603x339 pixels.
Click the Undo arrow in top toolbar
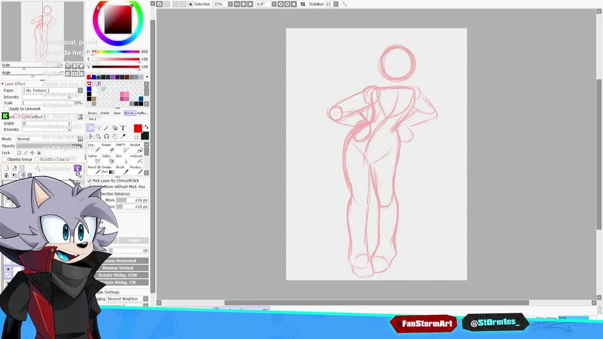point(159,4)
